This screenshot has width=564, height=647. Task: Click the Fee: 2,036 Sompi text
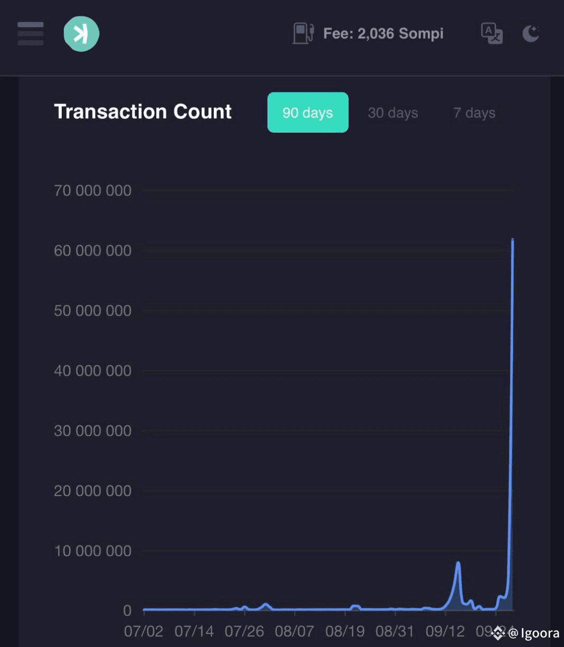383,33
